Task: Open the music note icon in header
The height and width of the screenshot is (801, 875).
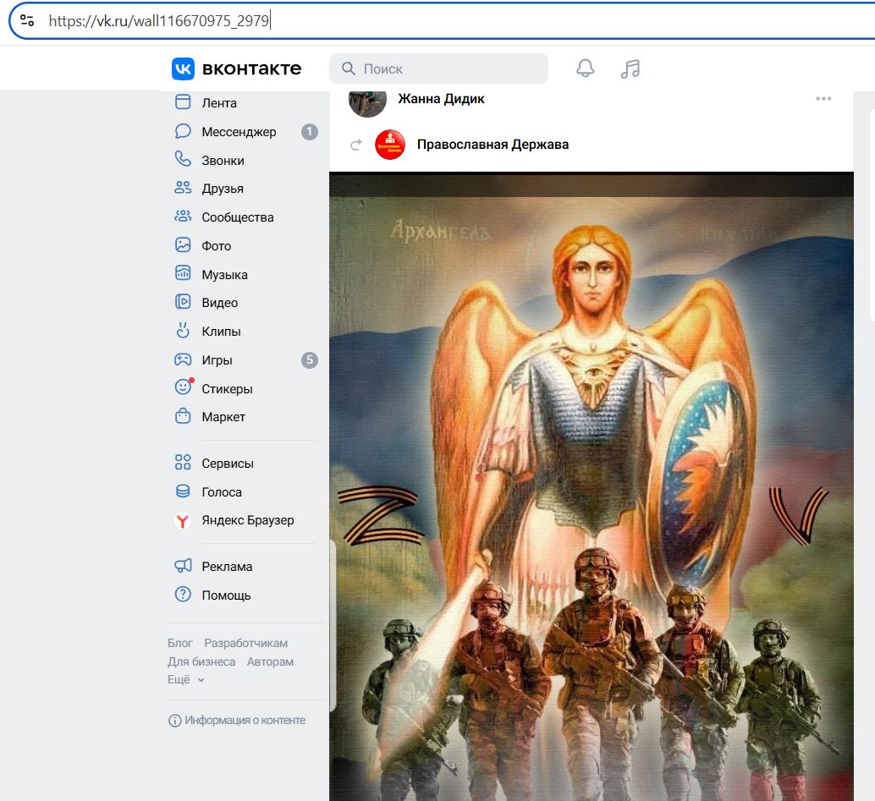Action: 630,69
